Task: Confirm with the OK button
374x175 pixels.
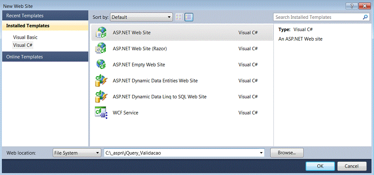Action: 320,166
